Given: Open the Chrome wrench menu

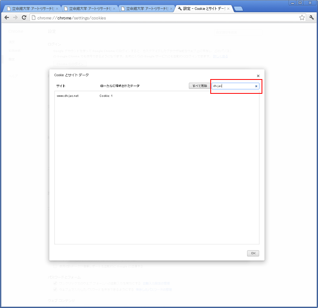Looking at the screenshot, I should [312, 17].
